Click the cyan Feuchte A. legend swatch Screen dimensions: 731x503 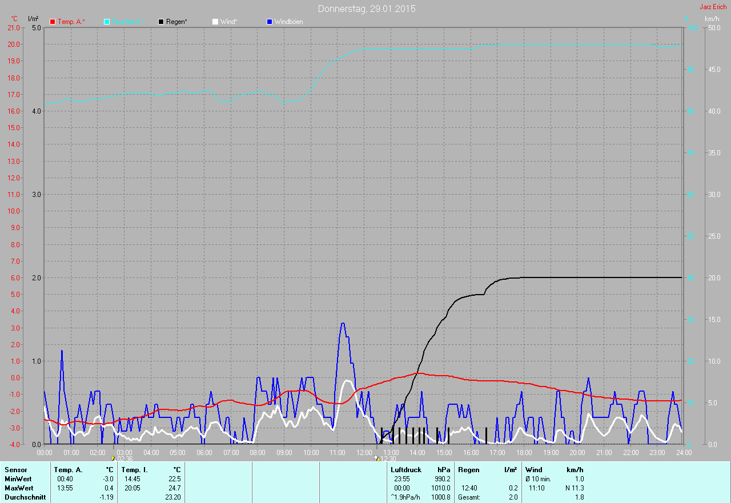coord(107,22)
